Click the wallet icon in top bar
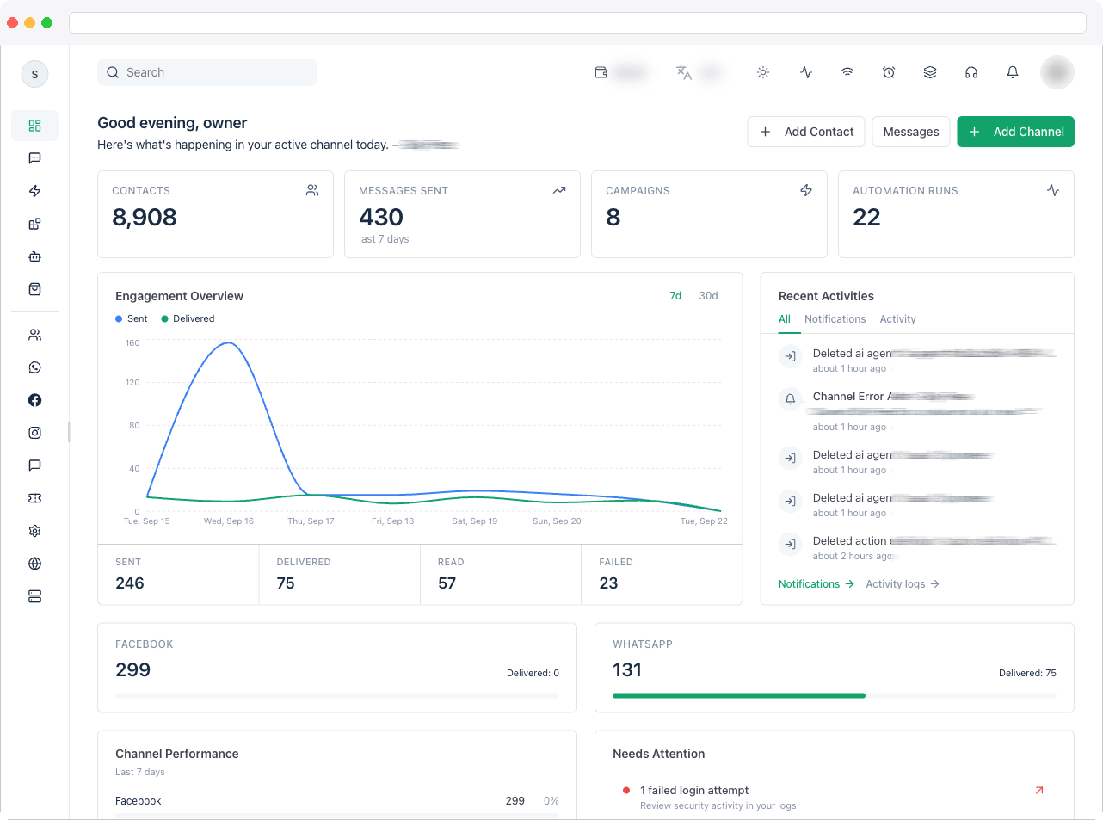The image size is (1103, 820). pyautogui.click(x=601, y=72)
